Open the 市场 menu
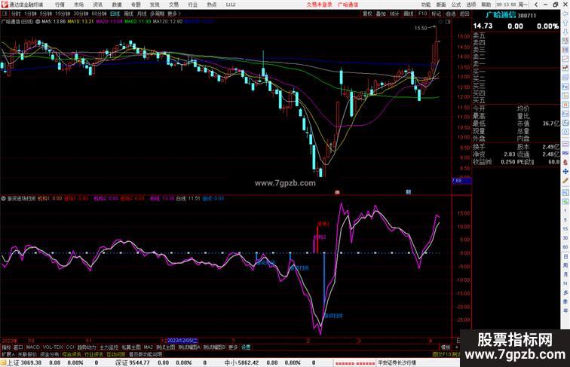Screen dimensions: 570x367 click(78, 5)
